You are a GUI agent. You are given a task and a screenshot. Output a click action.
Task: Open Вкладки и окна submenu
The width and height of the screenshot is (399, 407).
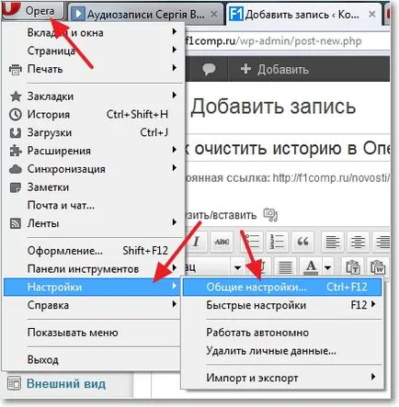pyautogui.click(x=93, y=32)
